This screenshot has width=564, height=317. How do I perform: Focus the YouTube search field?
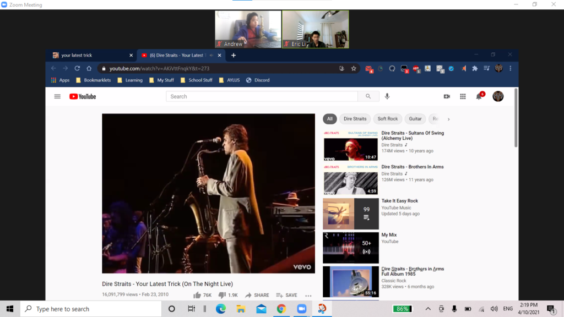(x=262, y=96)
